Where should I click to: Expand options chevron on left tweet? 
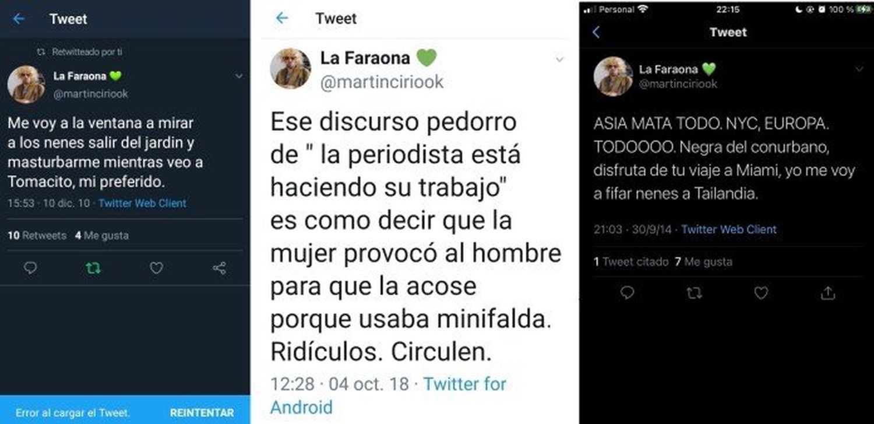click(239, 76)
